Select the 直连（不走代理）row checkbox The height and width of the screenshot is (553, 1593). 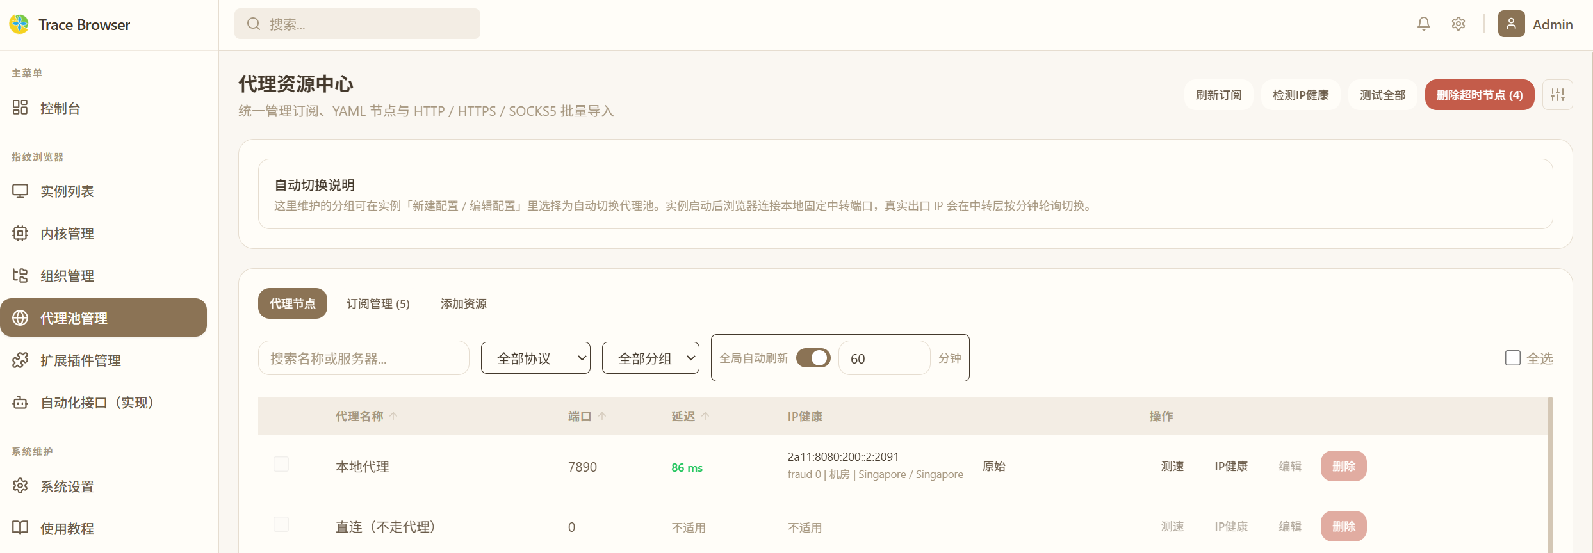pyautogui.click(x=281, y=524)
